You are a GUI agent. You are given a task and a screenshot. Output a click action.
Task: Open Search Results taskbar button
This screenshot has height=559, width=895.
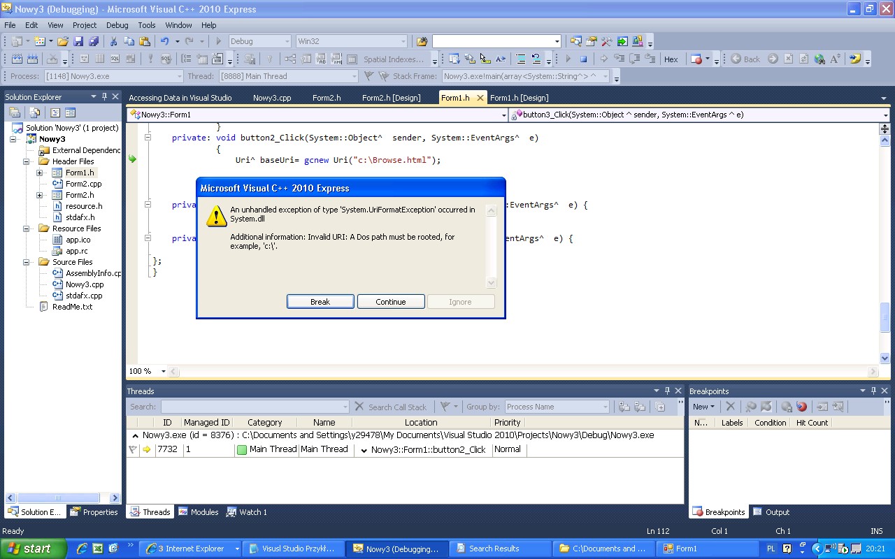(499, 549)
